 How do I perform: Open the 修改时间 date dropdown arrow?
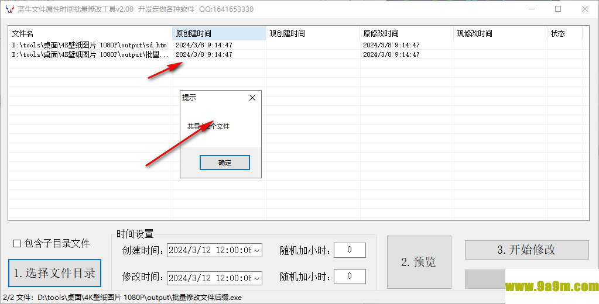tap(257, 278)
